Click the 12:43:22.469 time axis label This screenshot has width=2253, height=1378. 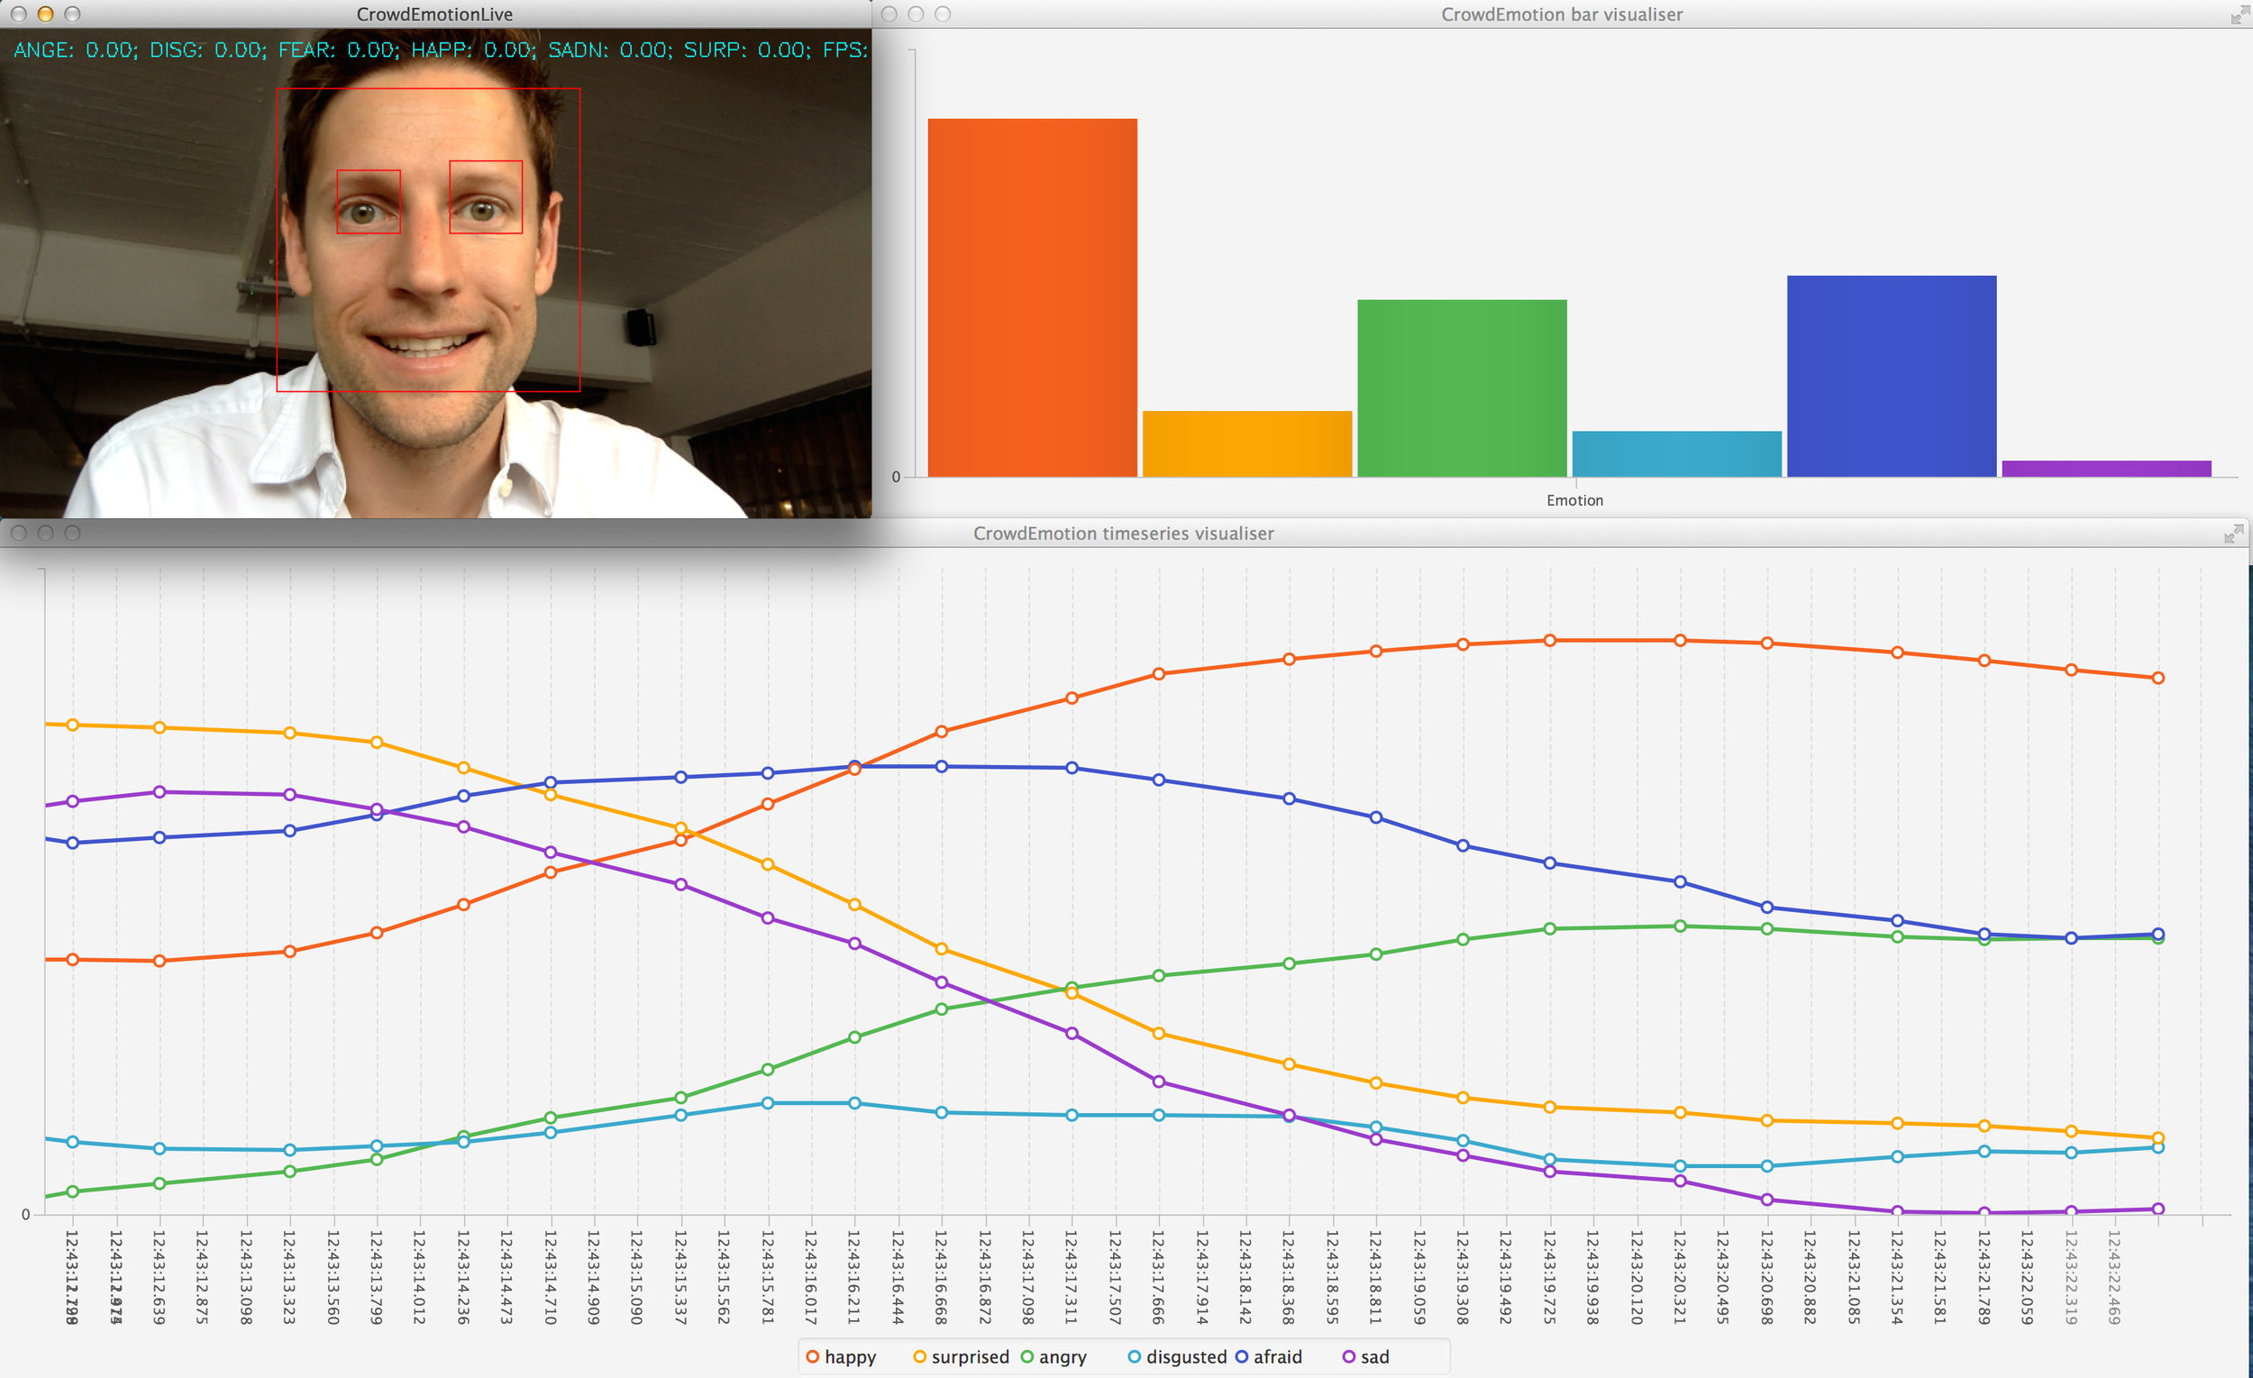coord(2114,1276)
